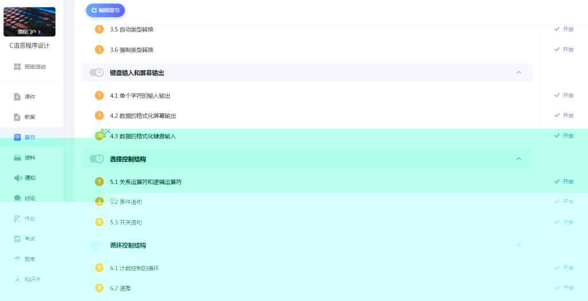Click the orange badge beside 4.1
The image size is (588, 301).
point(99,96)
